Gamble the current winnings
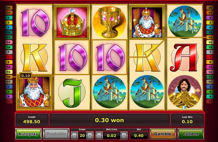This screenshot has width=218, height=142. pyautogui.click(x=163, y=134)
